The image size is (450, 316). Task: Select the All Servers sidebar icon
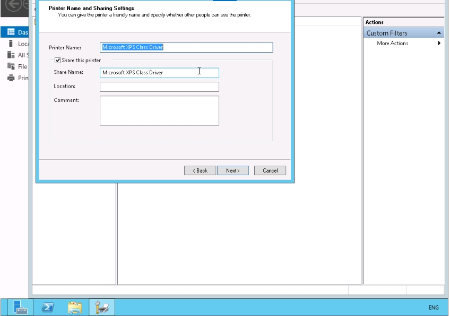(x=11, y=55)
